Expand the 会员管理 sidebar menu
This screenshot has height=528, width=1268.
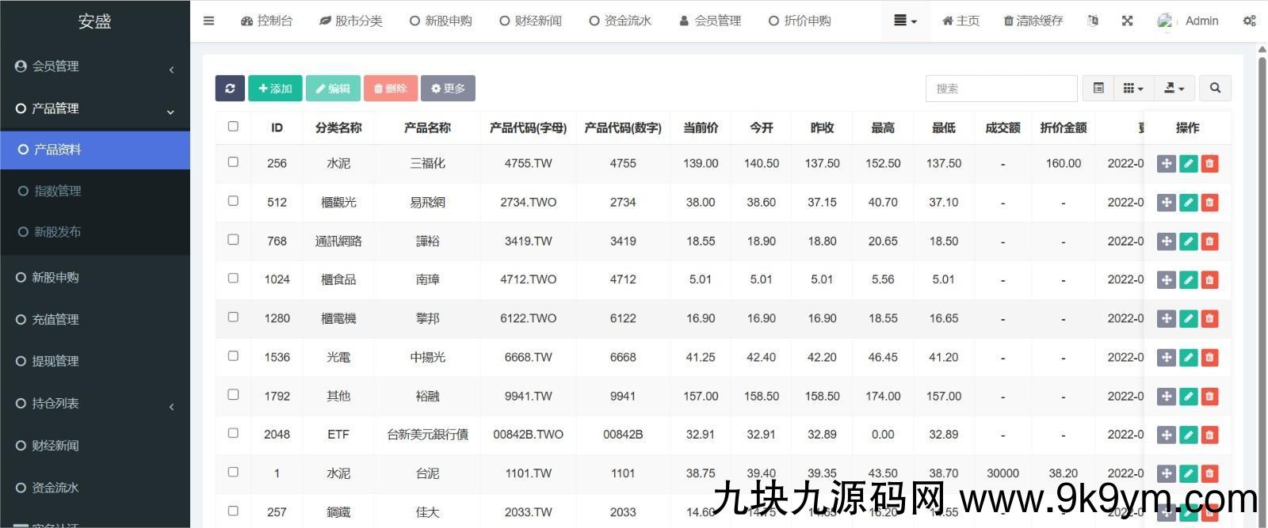pyautogui.click(x=95, y=66)
